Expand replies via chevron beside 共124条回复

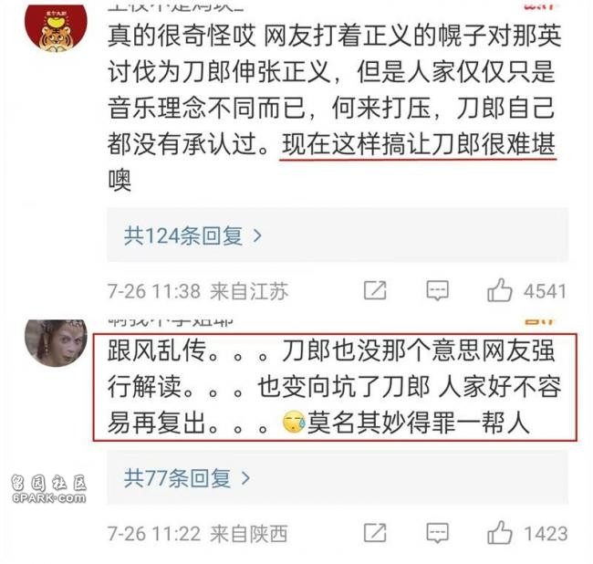point(257,236)
